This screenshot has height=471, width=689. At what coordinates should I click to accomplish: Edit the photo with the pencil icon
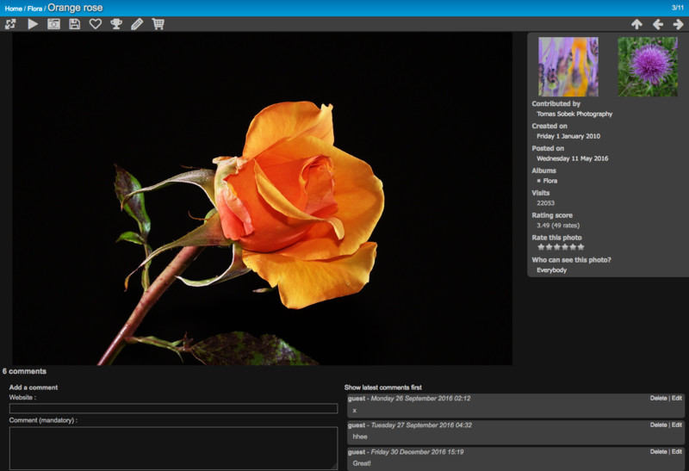click(x=137, y=24)
